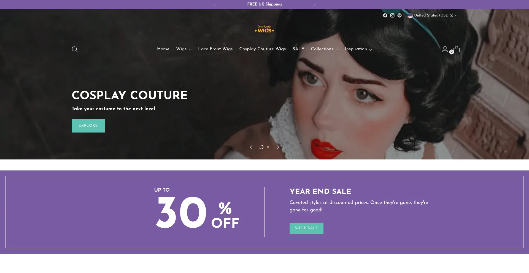Click the SHOP SALE button

[x=306, y=228]
